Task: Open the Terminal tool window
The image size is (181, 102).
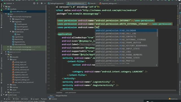Action: (x=53, y=99)
